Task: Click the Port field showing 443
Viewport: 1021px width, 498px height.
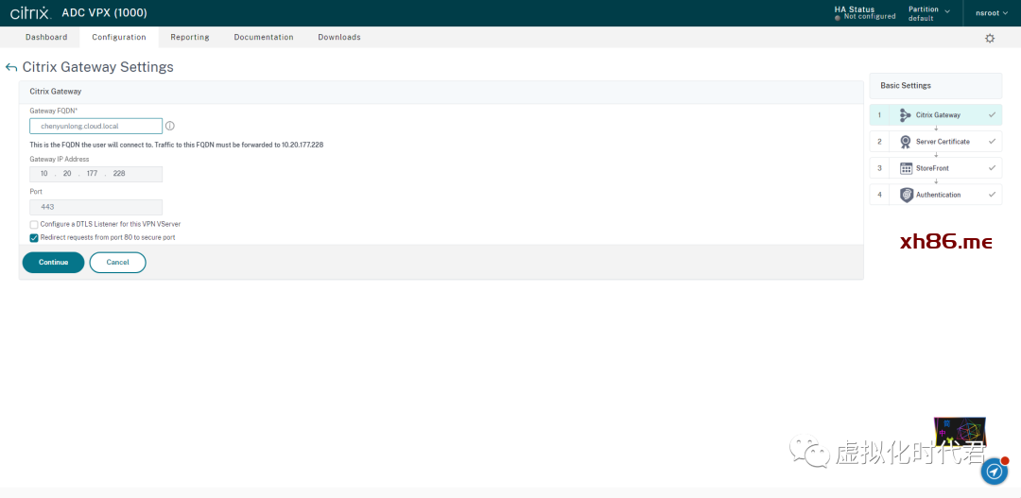Action: [95, 207]
